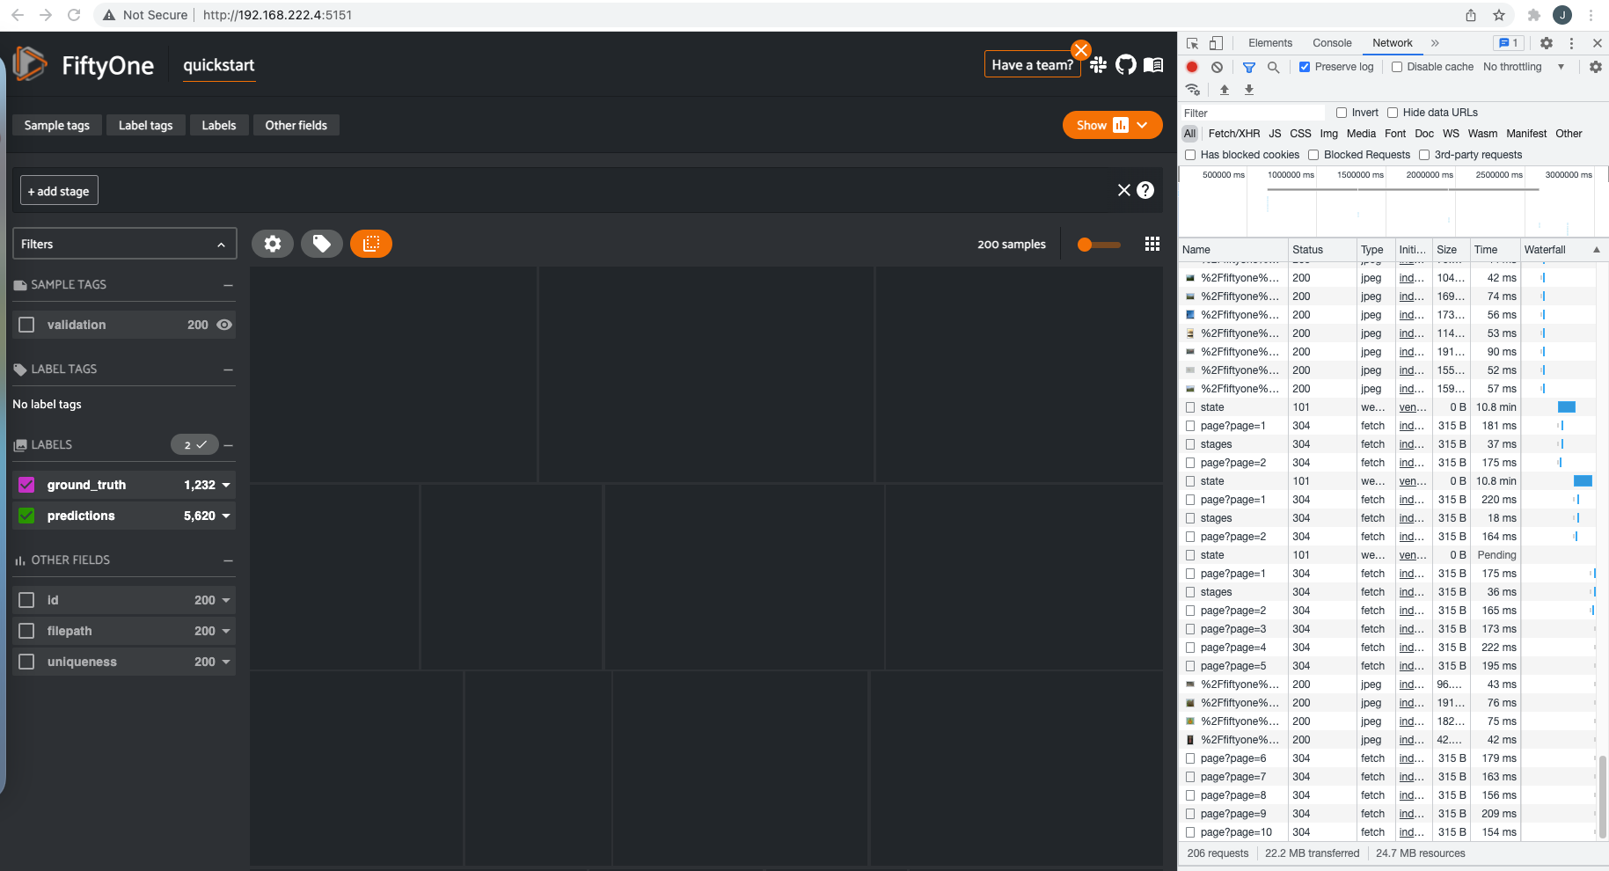
Task: Uncheck the Preserve log checkbox
Action: (1305, 67)
